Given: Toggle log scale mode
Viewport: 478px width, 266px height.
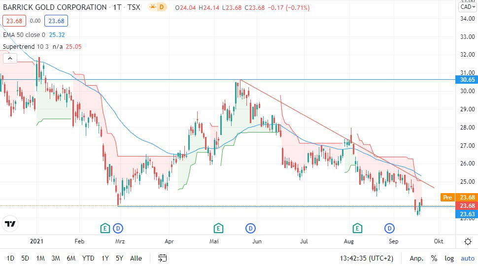Looking at the screenshot, I should [x=449, y=259].
